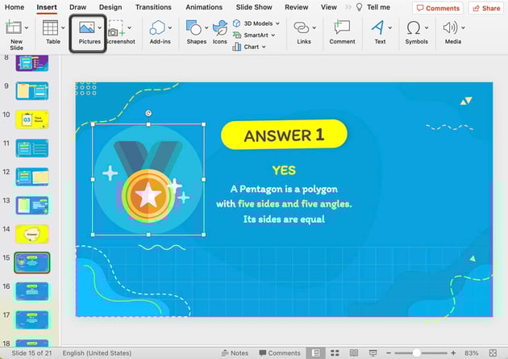Viewport: 508px width, 359px height.
Task: Click the "Its sides are equal" text
Action: (284, 219)
